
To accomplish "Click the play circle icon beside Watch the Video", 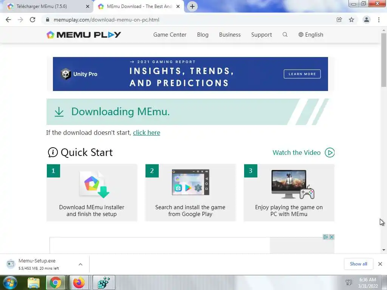I will 330,153.
